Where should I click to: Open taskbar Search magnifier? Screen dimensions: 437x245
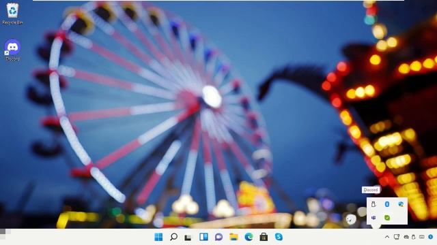173,237
